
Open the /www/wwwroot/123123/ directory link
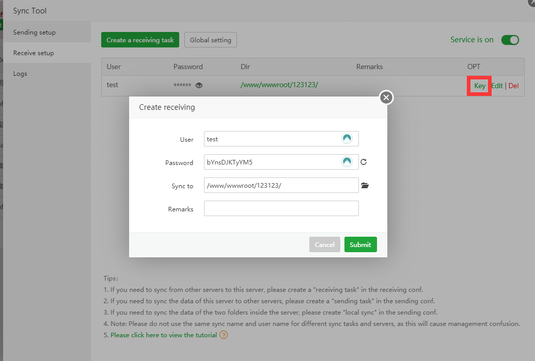click(279, 85)
